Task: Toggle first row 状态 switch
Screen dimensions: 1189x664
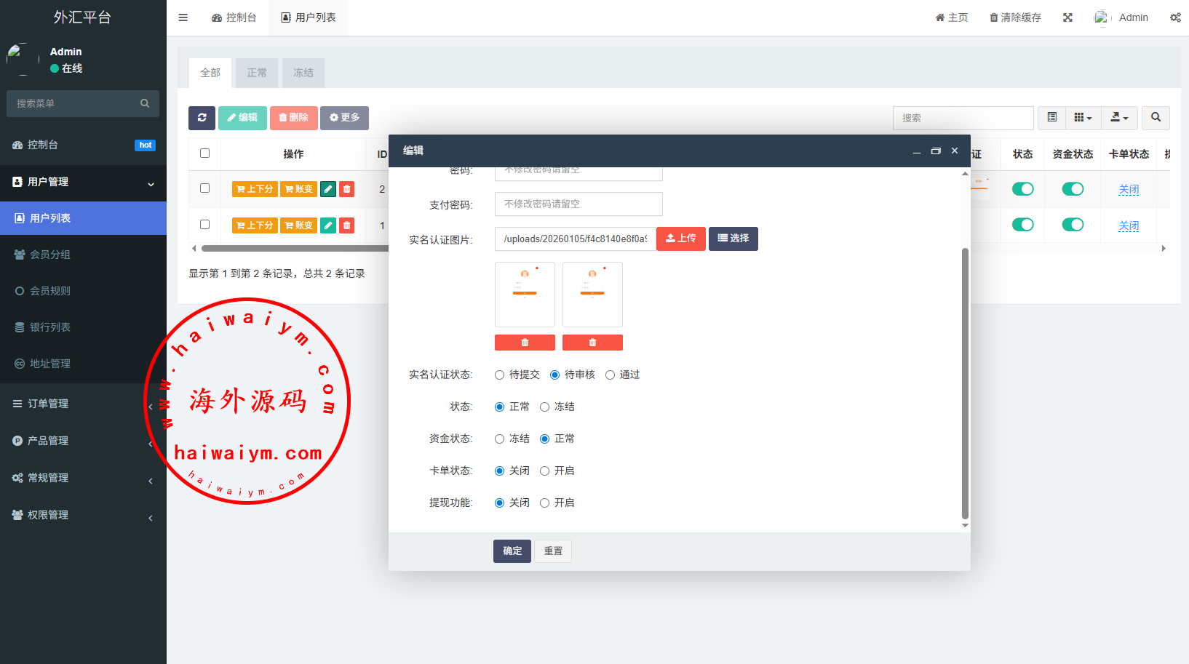Action: [x=1022, y=189]
